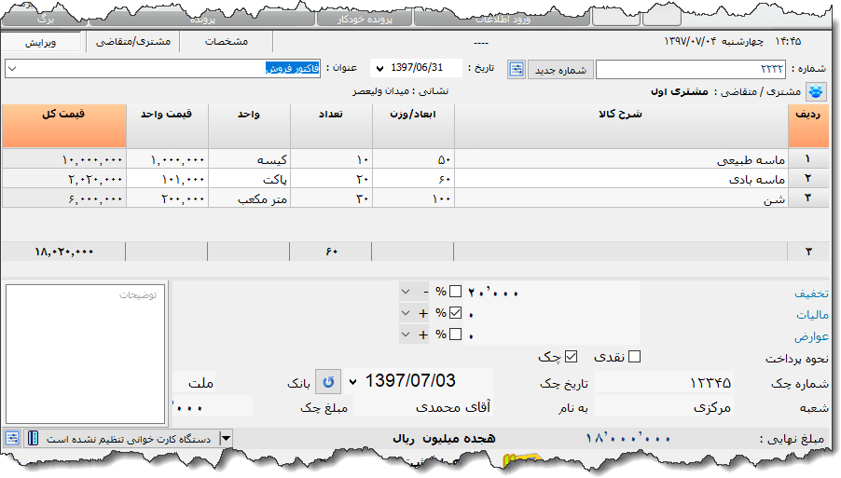Uncheck the چک payment checkbox
This screenshot has height=478, width=841.
[x=572, y=356]
